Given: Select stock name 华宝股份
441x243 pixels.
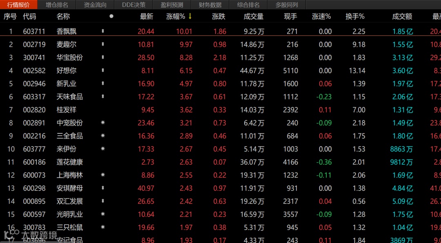Looking at the screenshot, I should pyautogui.click(x=70, y=57).
